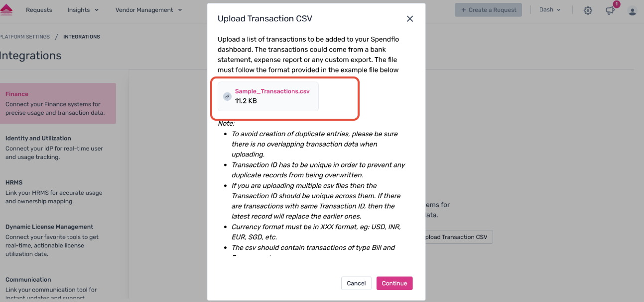Open the announcements megaphone icon
This screenshot has height=302, width=644.
(x=610, y=10)
